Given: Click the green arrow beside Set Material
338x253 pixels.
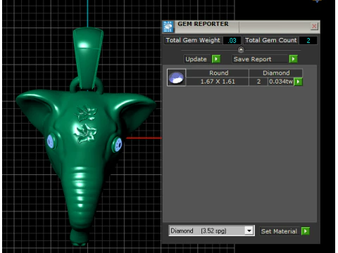Looking at the screenshot, I should [306, 231].
